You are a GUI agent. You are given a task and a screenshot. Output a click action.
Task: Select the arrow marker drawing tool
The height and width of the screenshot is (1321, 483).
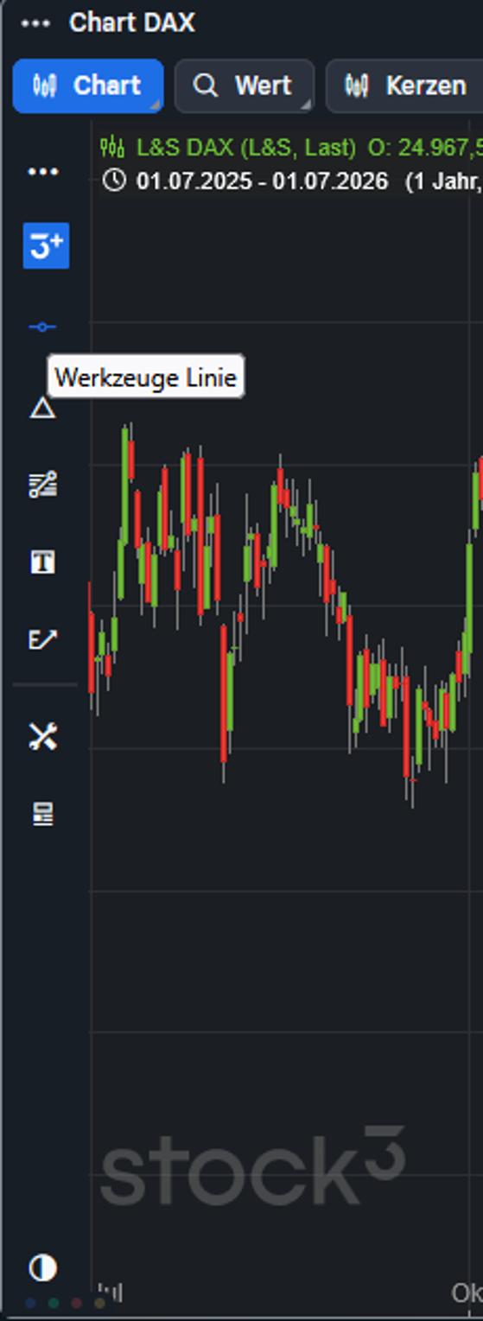pyautogui.click(x=43, y=639)
